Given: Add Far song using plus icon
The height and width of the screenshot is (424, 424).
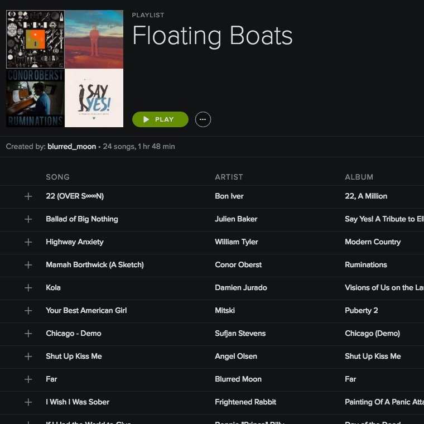Looking at the screenshot, I should tap(28, 379).
